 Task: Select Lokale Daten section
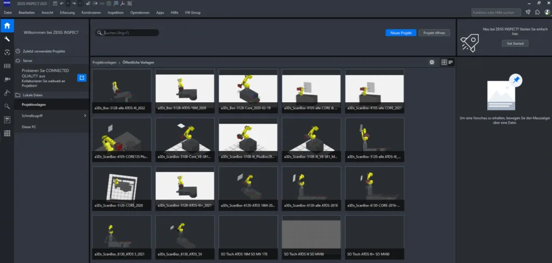51,95
